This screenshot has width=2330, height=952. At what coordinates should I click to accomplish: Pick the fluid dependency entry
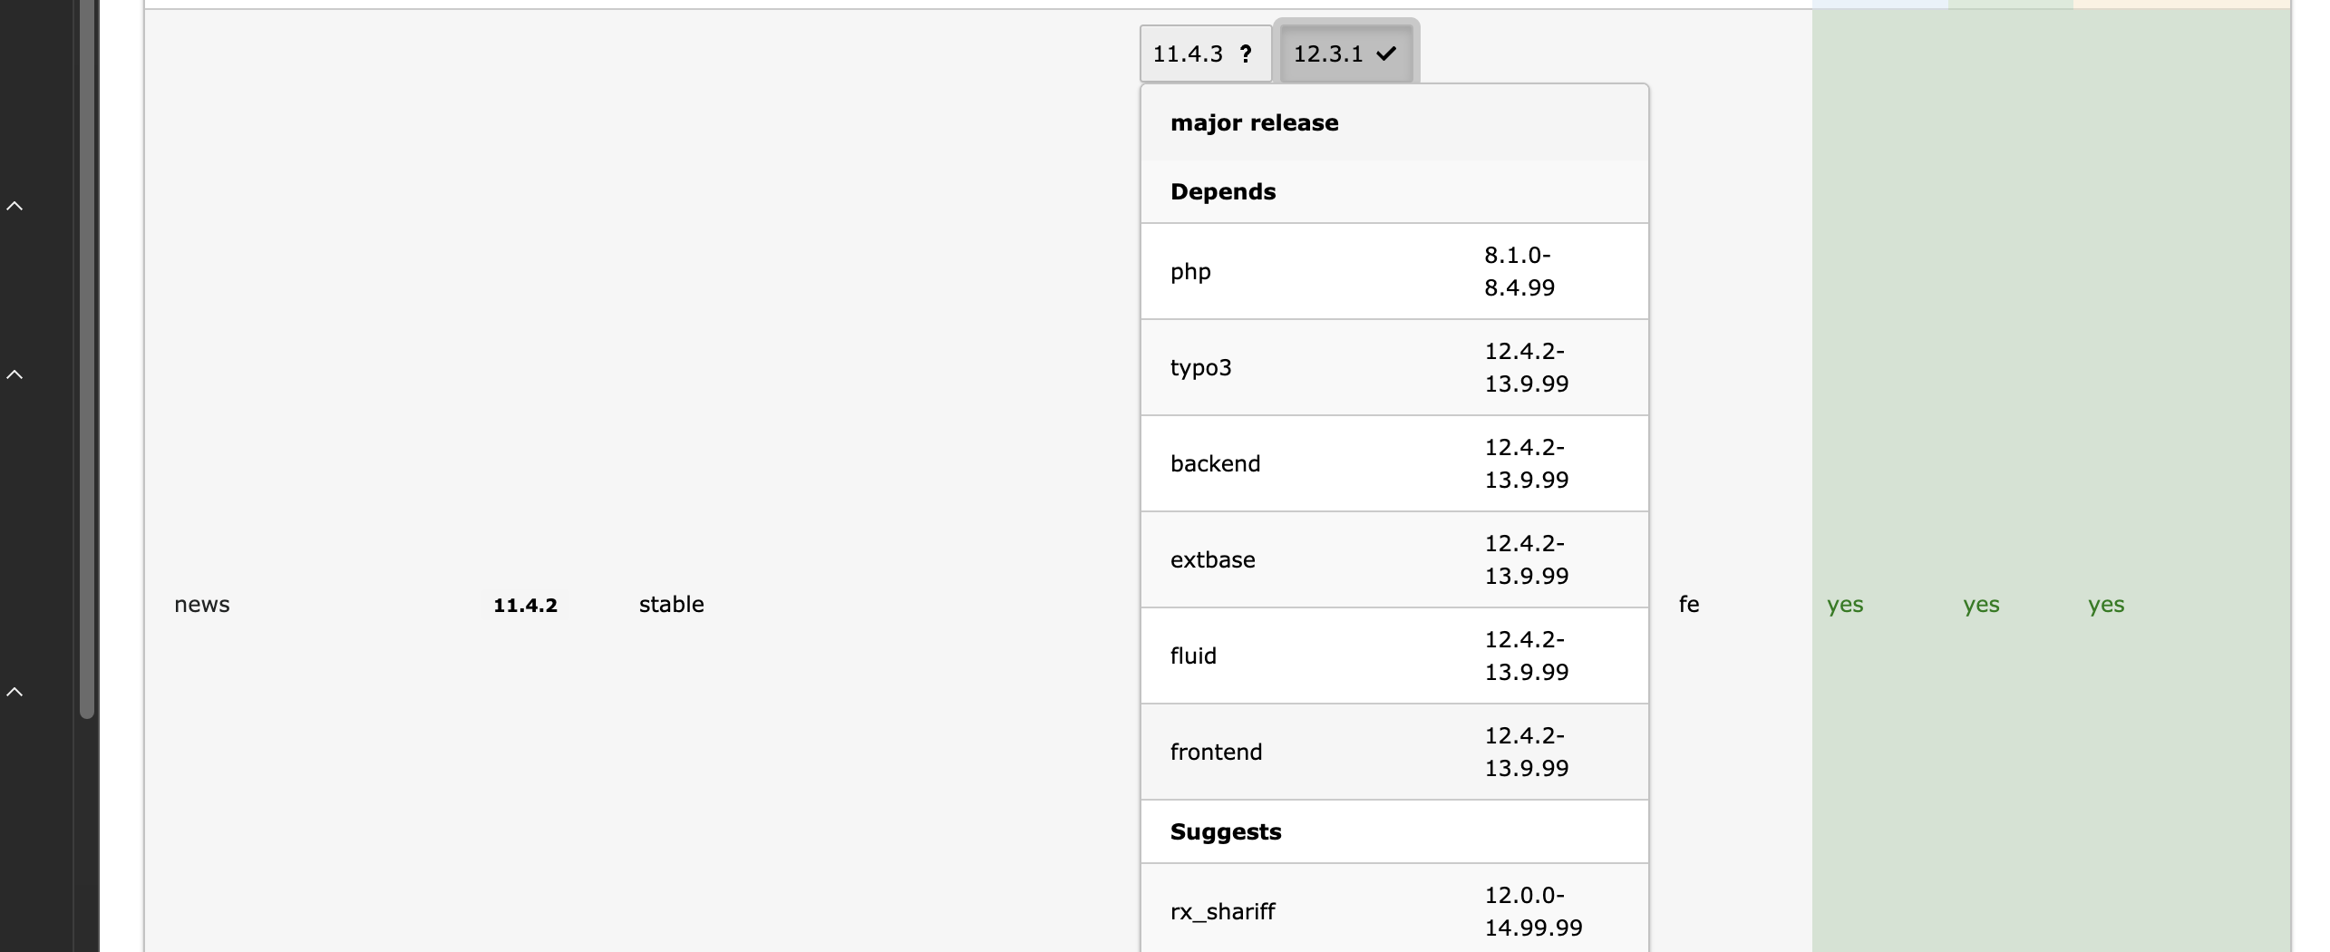1393,656
